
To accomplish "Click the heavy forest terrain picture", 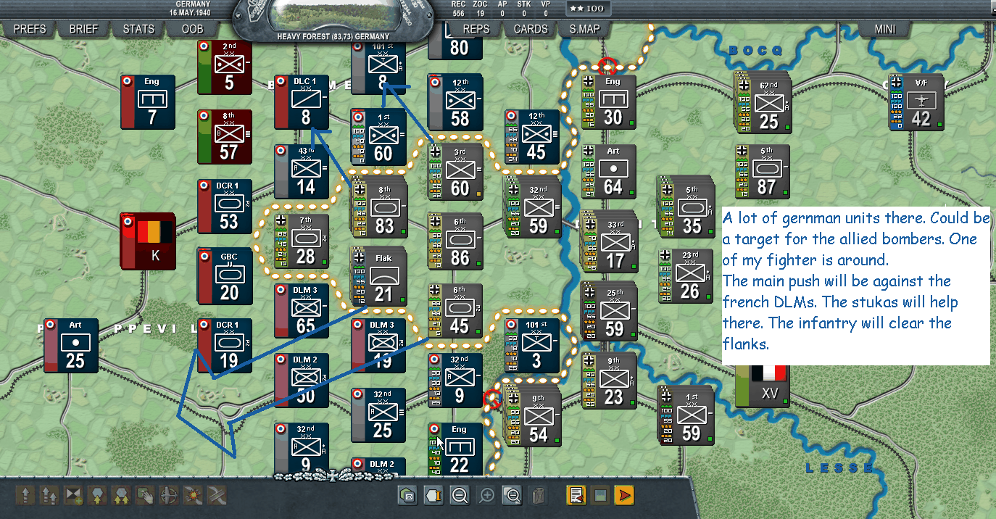I will click(333, 14).
